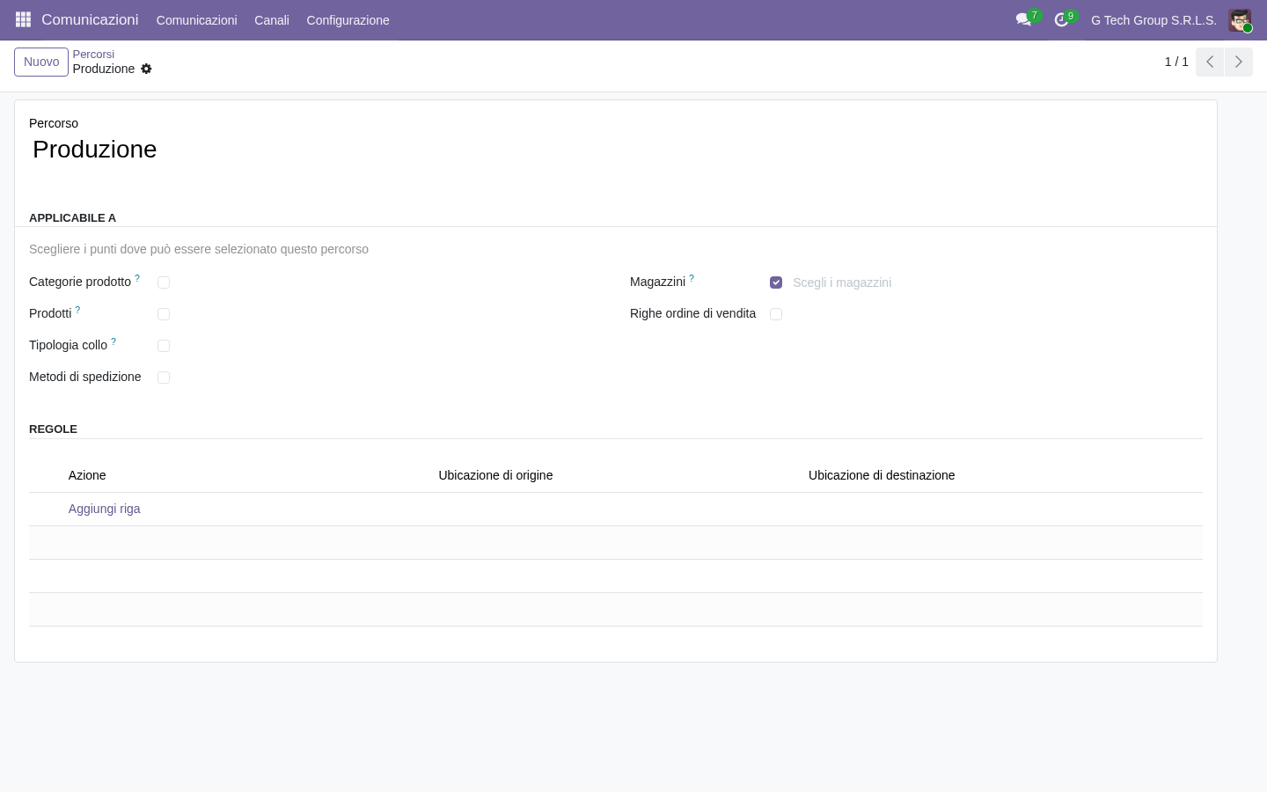Viewport: 1267px width, 792px height.
Task: Create a new record with Nuovo
Action: 41,62
